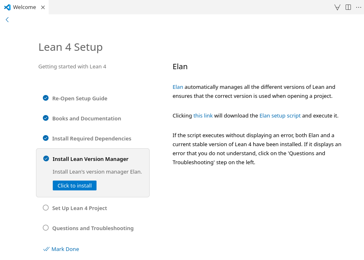364x260 pixels.
Task: Mark Questions and Troubleshooting step complete
Action: (46, 228)
